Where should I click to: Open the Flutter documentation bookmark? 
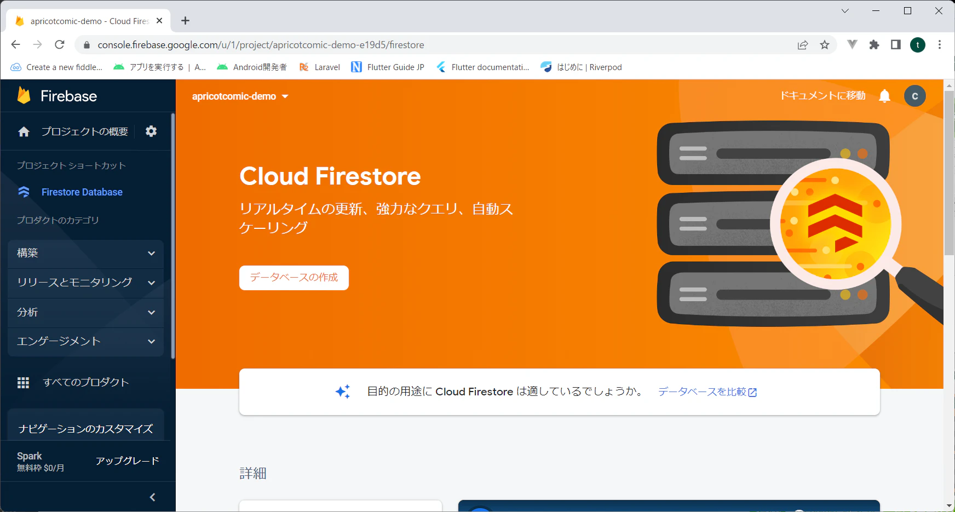[482, 67]
